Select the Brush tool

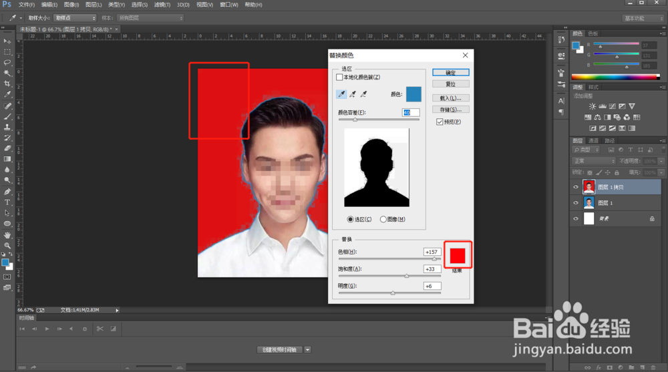(7, 116)
